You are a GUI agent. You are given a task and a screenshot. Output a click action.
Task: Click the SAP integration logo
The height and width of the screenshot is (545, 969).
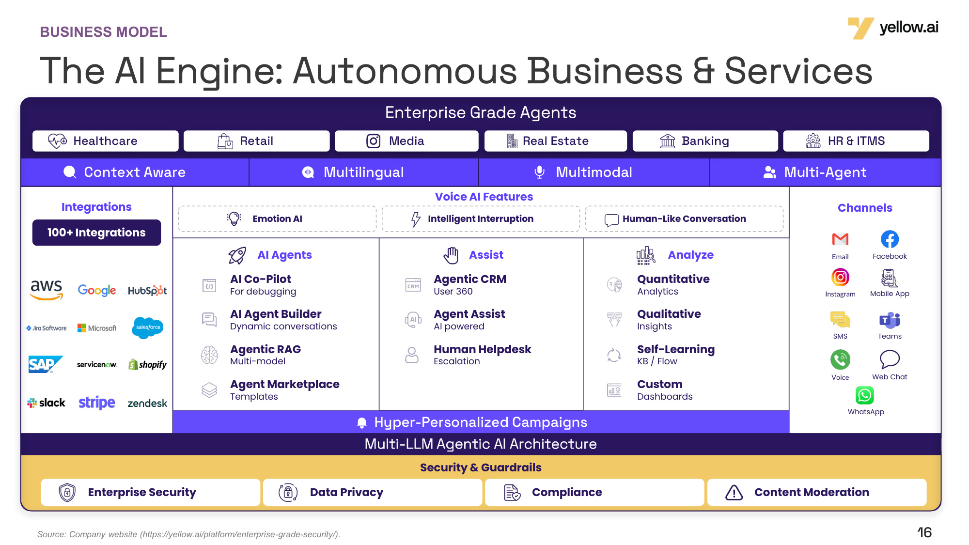[46, 364]
